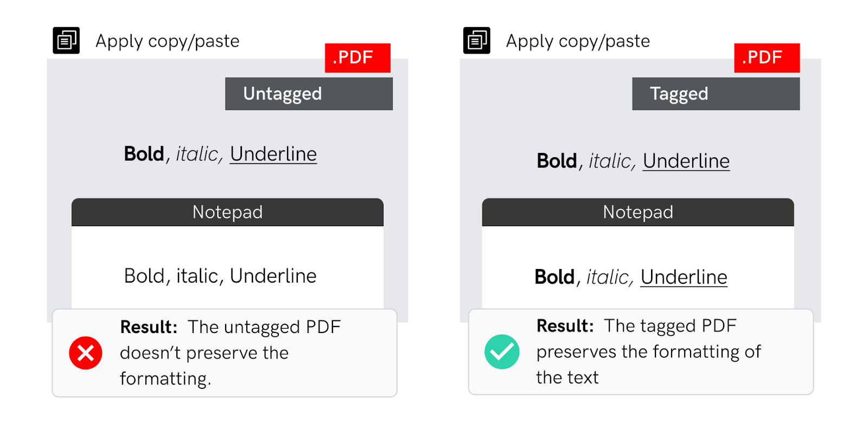Click the left red .PDF badge

pyautogui.click(x=358, y=58)
